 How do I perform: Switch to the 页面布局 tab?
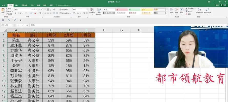[24, 5]
